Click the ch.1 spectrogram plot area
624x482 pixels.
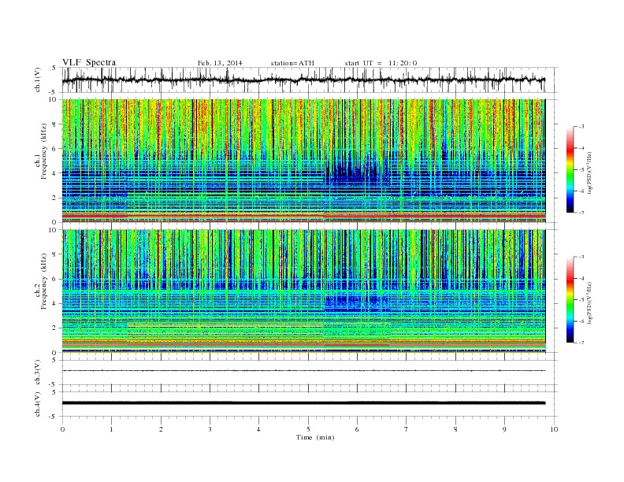[303, 161]
